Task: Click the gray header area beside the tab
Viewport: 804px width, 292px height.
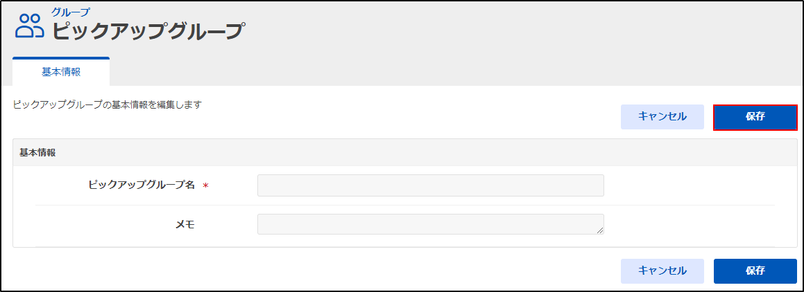Action: pyautogui.click(x=456, y=72)
